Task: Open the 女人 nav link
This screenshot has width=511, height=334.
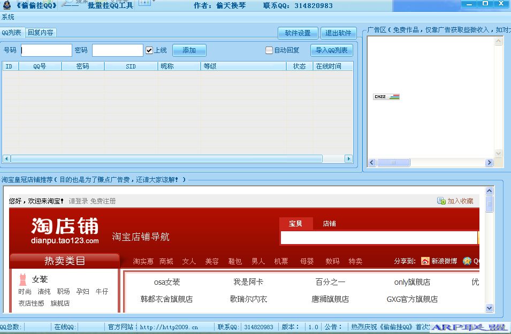Action: point(189,261)
